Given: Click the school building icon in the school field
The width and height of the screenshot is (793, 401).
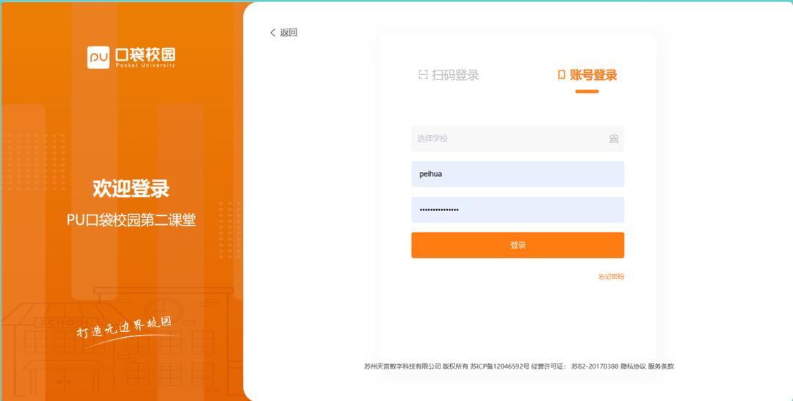Looking at the screenshot, I should 614,139.
